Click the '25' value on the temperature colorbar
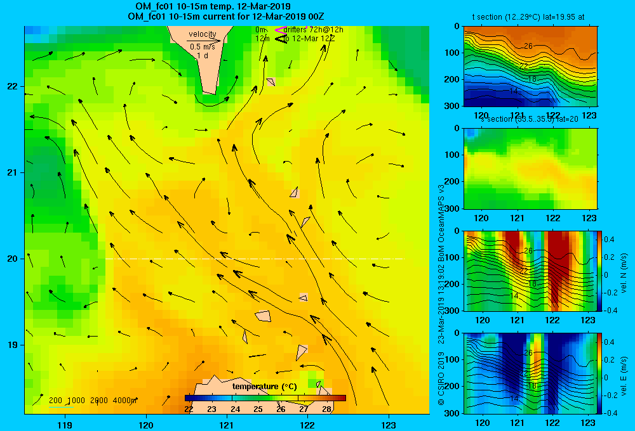The width and height of the screenshot is (635, 431). pos(258,409)
